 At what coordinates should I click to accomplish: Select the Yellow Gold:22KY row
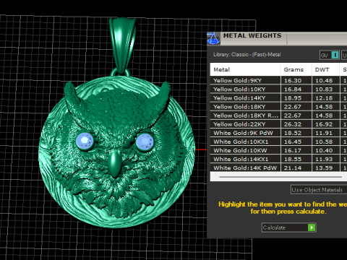click(278, 124)
